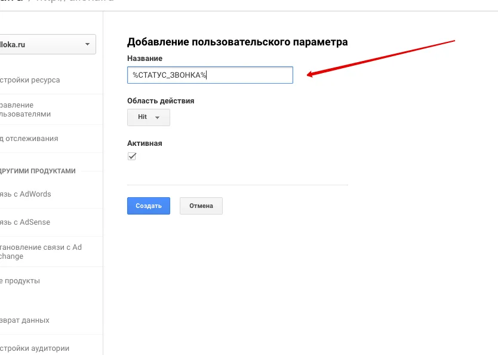Open the AdWords linking menu item
Screen dimensions: 498x355
(x=26, y=194)
